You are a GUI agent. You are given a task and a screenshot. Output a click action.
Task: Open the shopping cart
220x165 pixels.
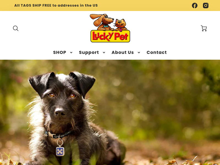coord(204,28)
